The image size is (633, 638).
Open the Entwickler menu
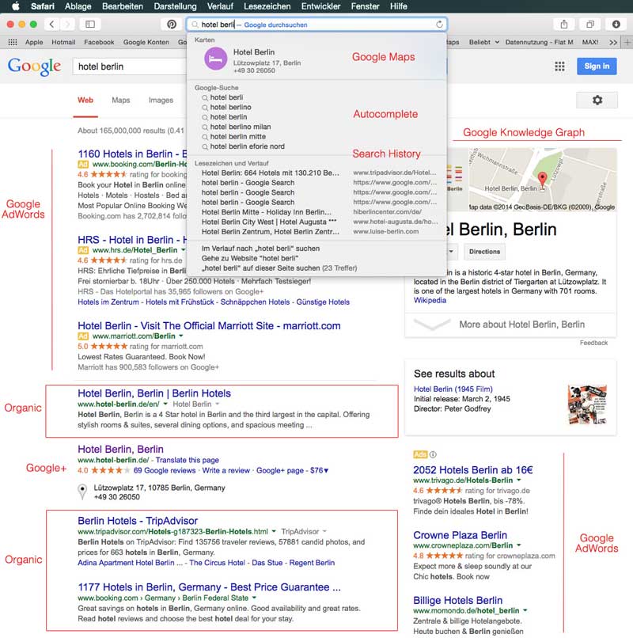(x=320, y=6)
